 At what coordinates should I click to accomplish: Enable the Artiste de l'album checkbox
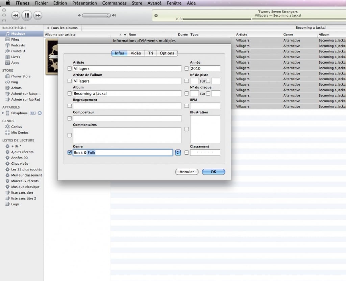70,81
